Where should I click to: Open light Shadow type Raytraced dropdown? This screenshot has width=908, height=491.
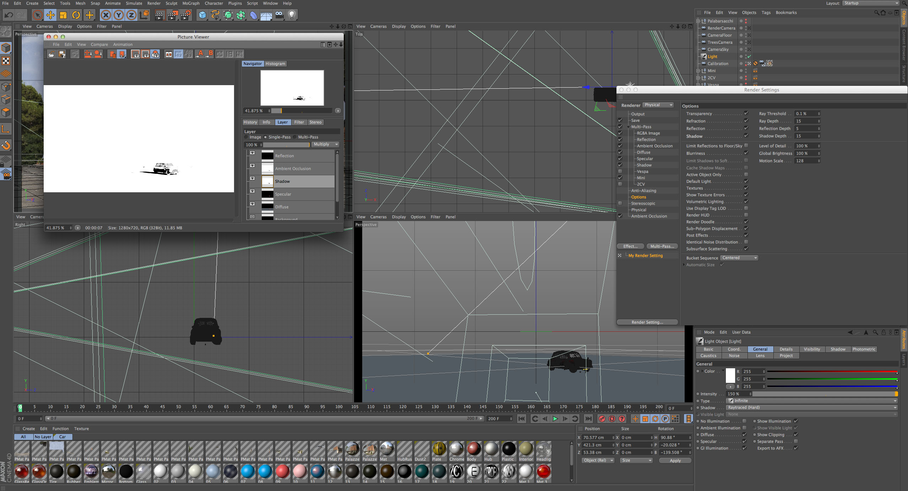tap(811, 407)
